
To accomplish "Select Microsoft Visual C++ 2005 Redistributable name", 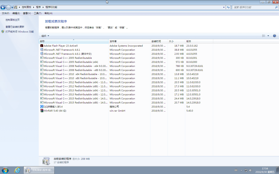I will tap(68, 58).
